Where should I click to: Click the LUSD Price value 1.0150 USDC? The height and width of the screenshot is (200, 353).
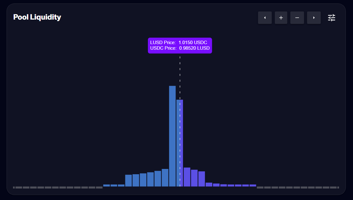(x=193, y=42)
